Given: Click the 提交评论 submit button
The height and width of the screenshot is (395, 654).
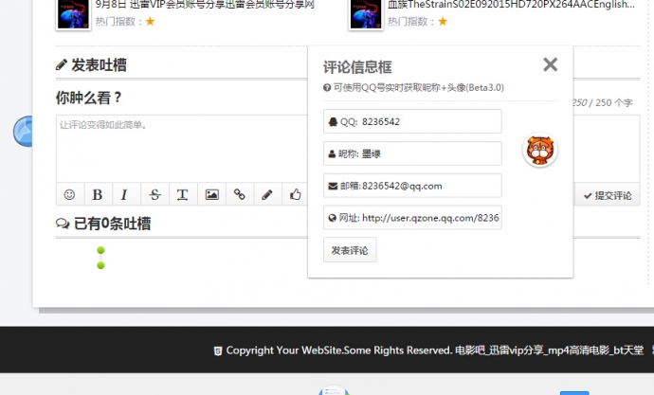Looking at the screenshot, I should click(x=608, y=195).
